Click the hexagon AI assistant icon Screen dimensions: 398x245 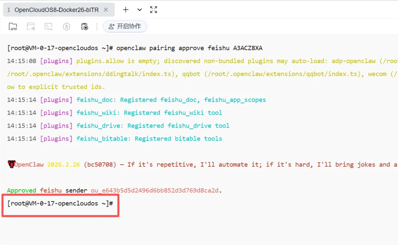pos(66,27)
